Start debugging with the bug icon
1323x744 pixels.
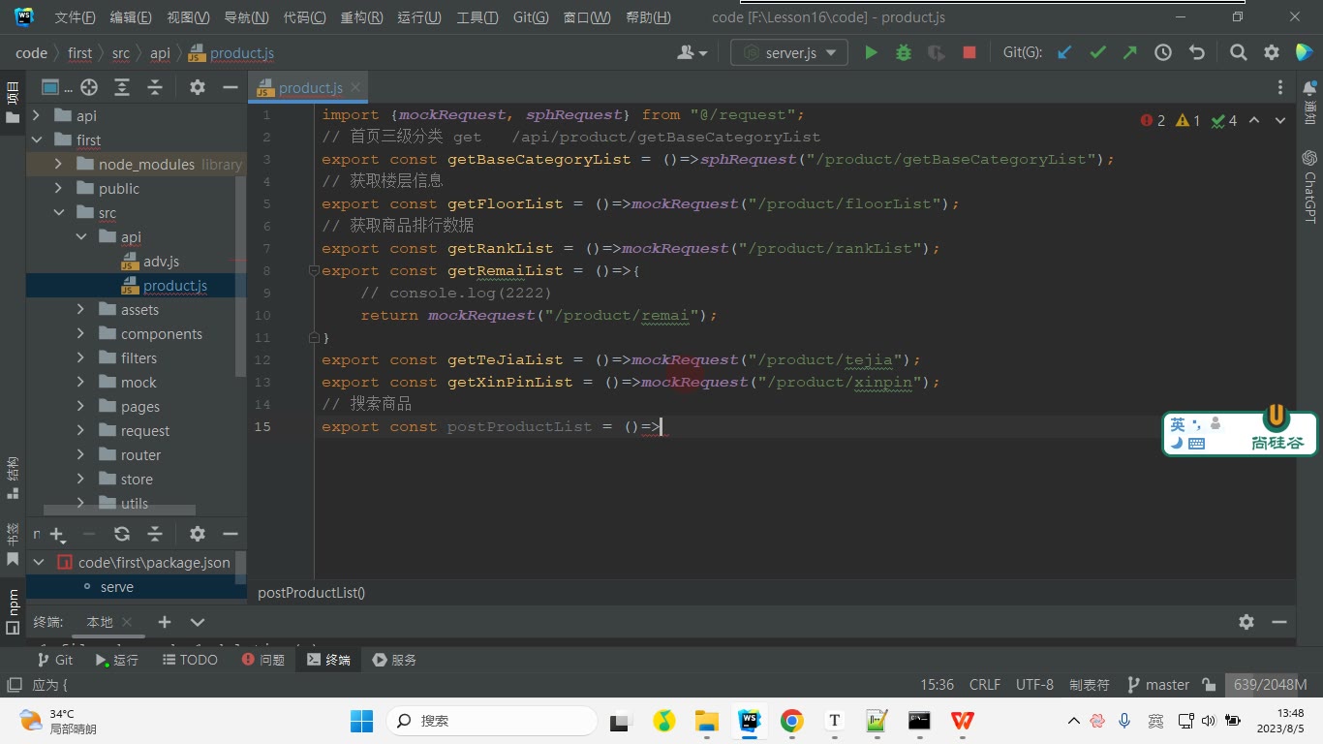pos(904,53)
